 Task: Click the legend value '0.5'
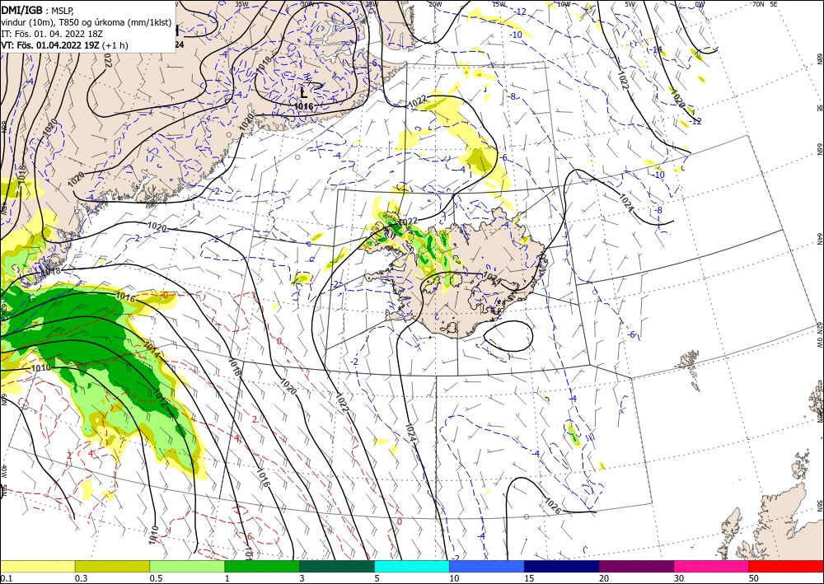156,578
